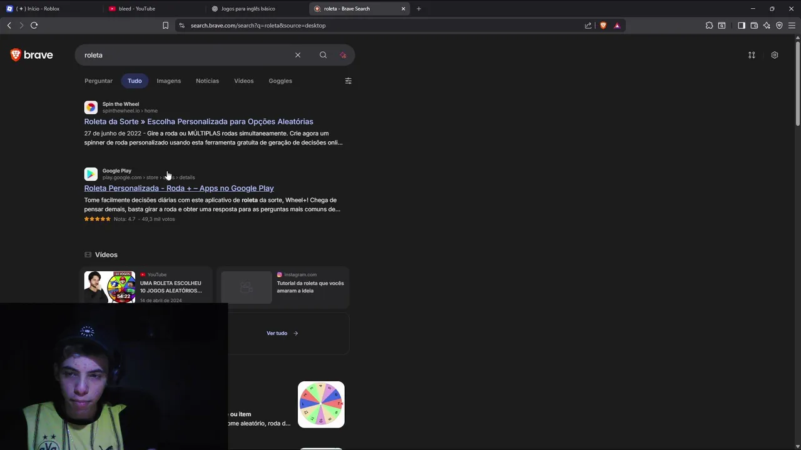Image resolution: width=801 pixels, height=450 pixels.
Task: Close the roleta - Brave Search tab
Action: 403,9
